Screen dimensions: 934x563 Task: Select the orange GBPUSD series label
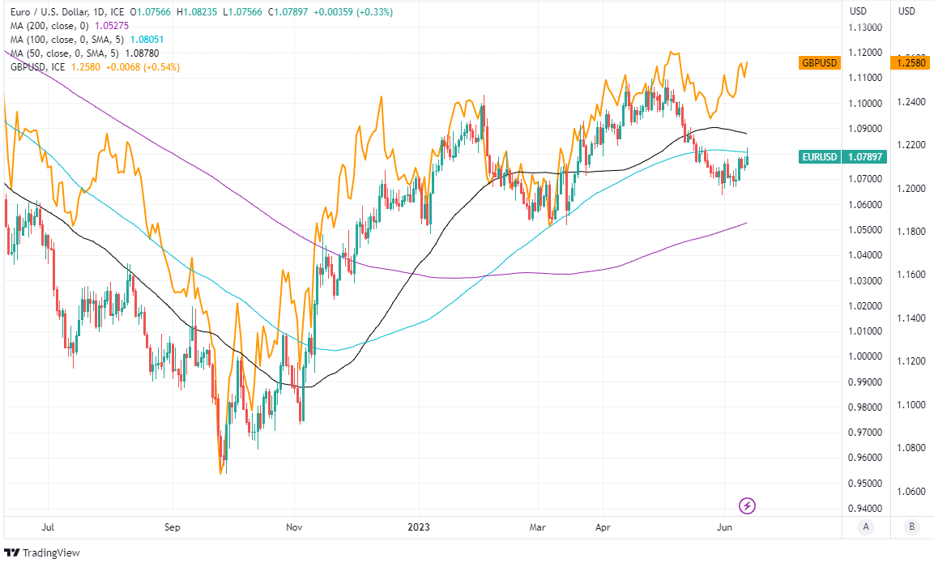tap(818, 62)
